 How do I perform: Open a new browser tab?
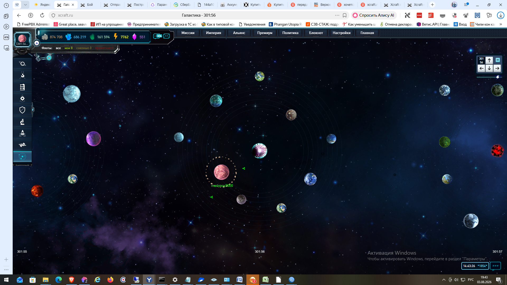pos(432,5)
